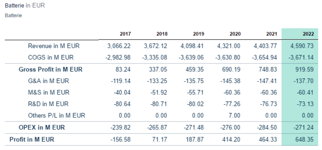Select the 2022 column header
The image size is (322, 150).
(x=308, y=34)
